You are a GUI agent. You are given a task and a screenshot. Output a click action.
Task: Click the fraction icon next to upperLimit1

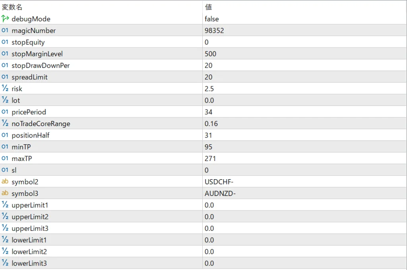coord(5,205)
